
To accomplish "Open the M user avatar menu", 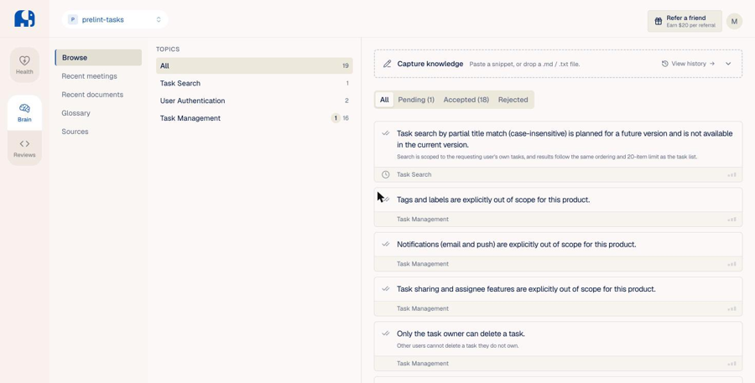I will point(734,21).
